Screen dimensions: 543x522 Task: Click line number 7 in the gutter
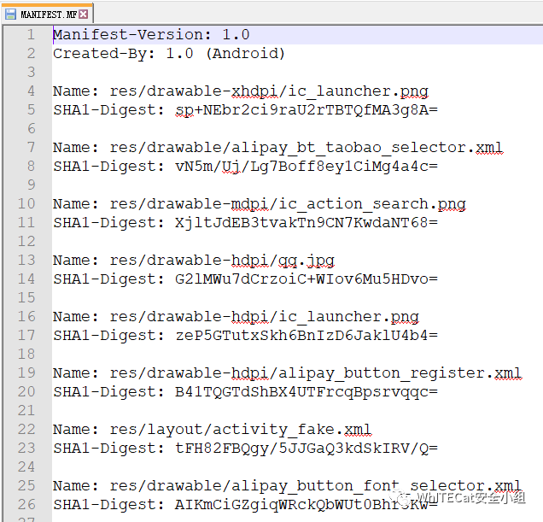click(x=32, y=148)
